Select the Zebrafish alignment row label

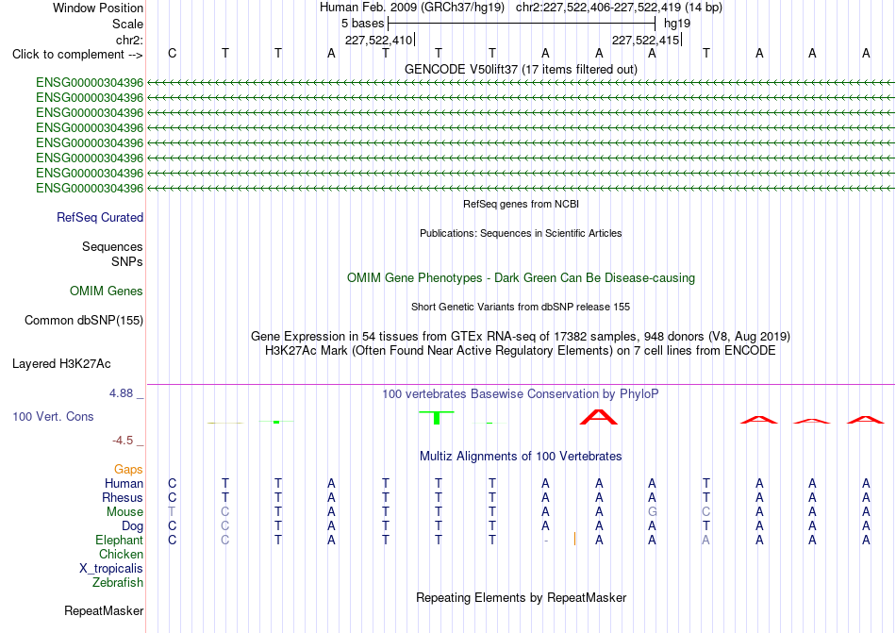click(118, 583)
